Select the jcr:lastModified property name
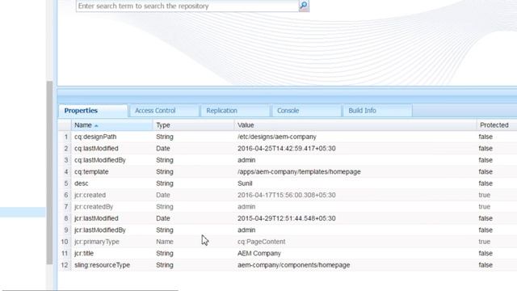 pos(96,218)
